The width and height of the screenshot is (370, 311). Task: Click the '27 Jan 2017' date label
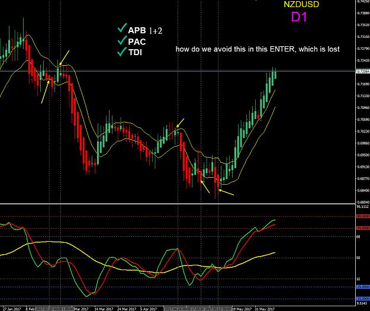tap(12, 309)
